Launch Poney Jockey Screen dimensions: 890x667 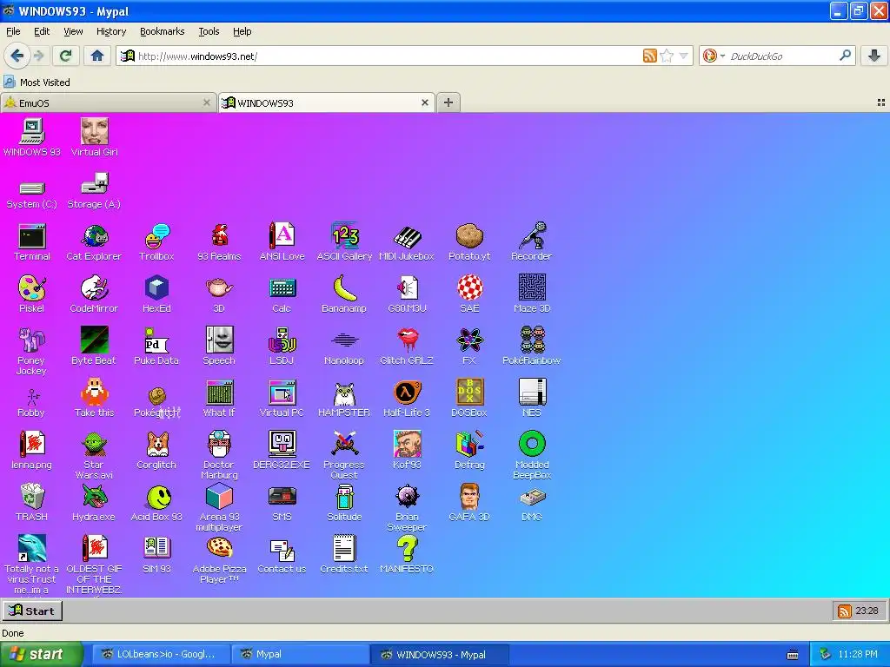click(x=32, y=352)
